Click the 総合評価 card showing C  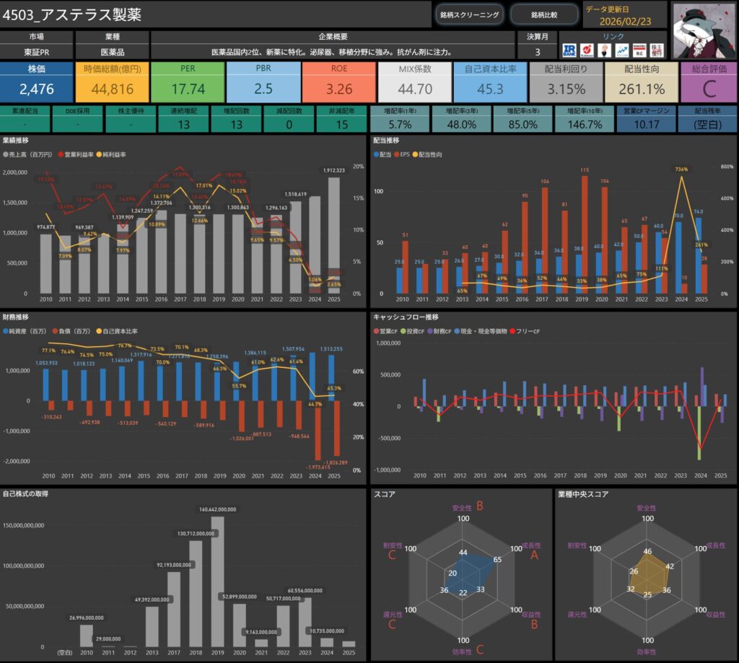pos(707,82)
